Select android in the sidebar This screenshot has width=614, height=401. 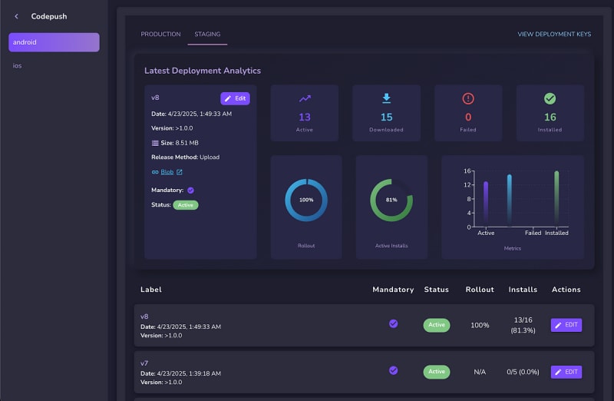[54, 42]
